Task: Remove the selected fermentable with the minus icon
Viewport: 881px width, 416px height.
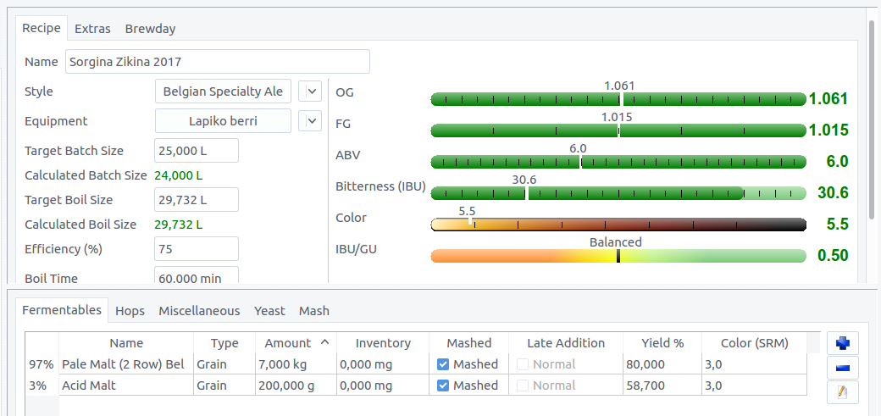Action: click(x=840, y=368)
